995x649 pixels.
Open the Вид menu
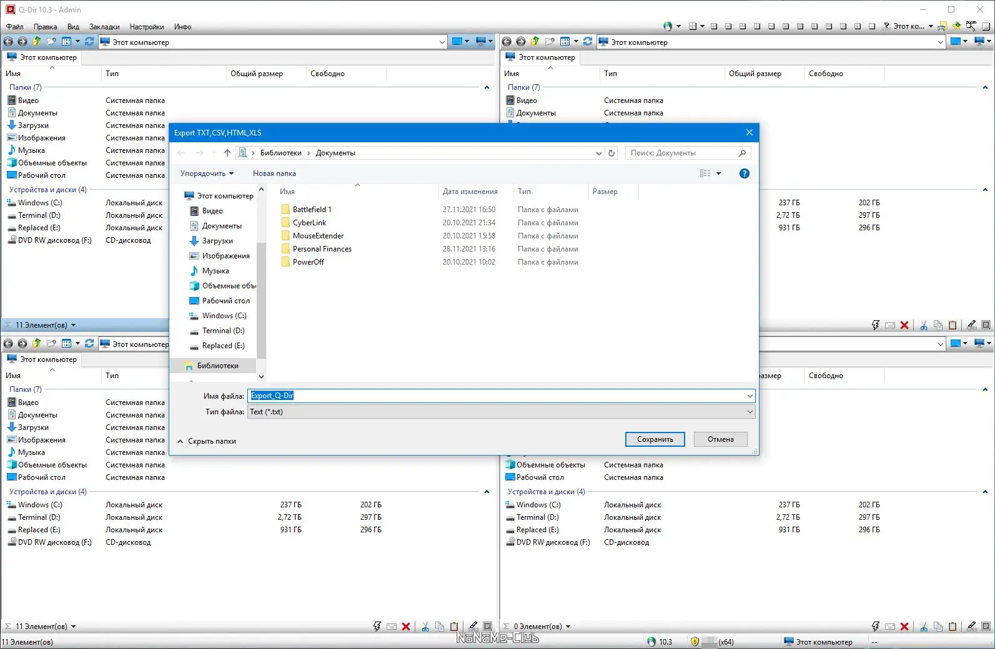73,27
